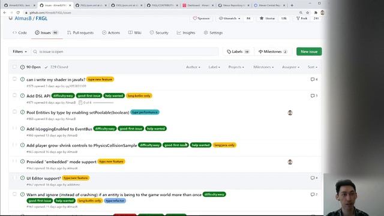Go back with the browser back arrow
Viewport: 384px width, 216px height.
[x=5, y=13]
